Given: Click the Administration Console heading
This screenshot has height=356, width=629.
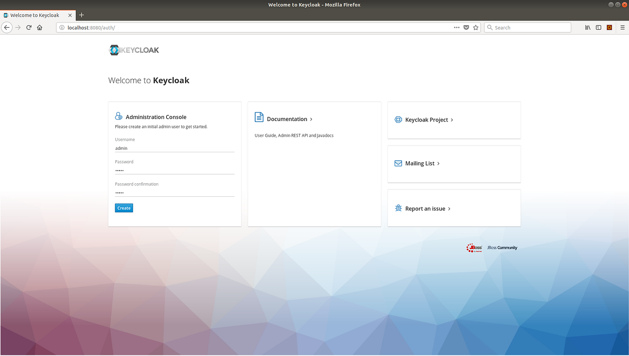Looking at the screenshot, I should [x=156, y=117].
